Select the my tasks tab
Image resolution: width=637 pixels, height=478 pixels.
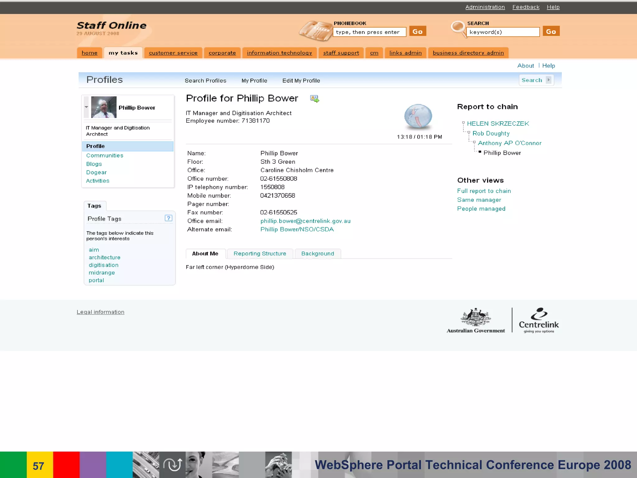pyautogui.click(x=123, y=53)
